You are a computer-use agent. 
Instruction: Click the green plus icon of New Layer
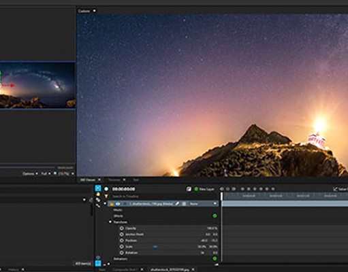196,189
